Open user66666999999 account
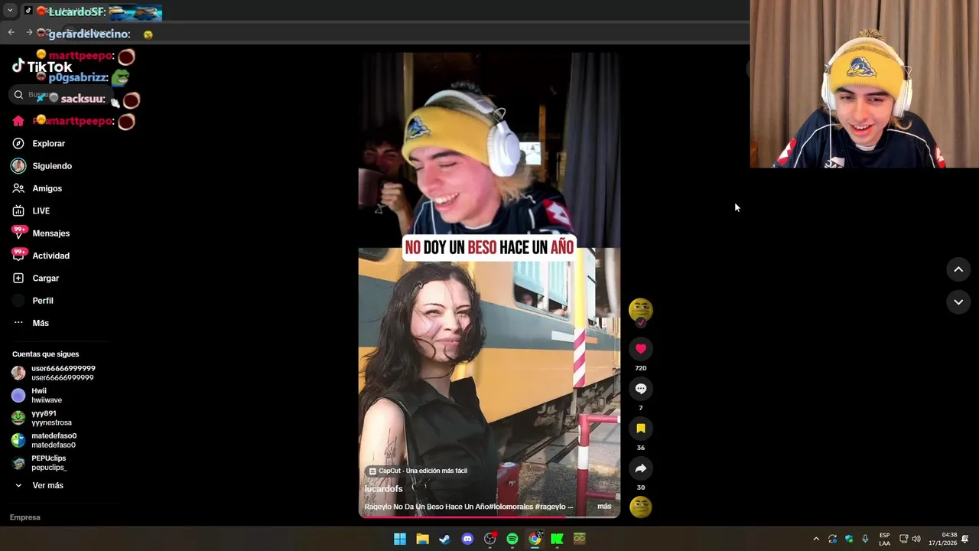Image resolution: width=979 pixels, height=551 pixels. (54, 373)
